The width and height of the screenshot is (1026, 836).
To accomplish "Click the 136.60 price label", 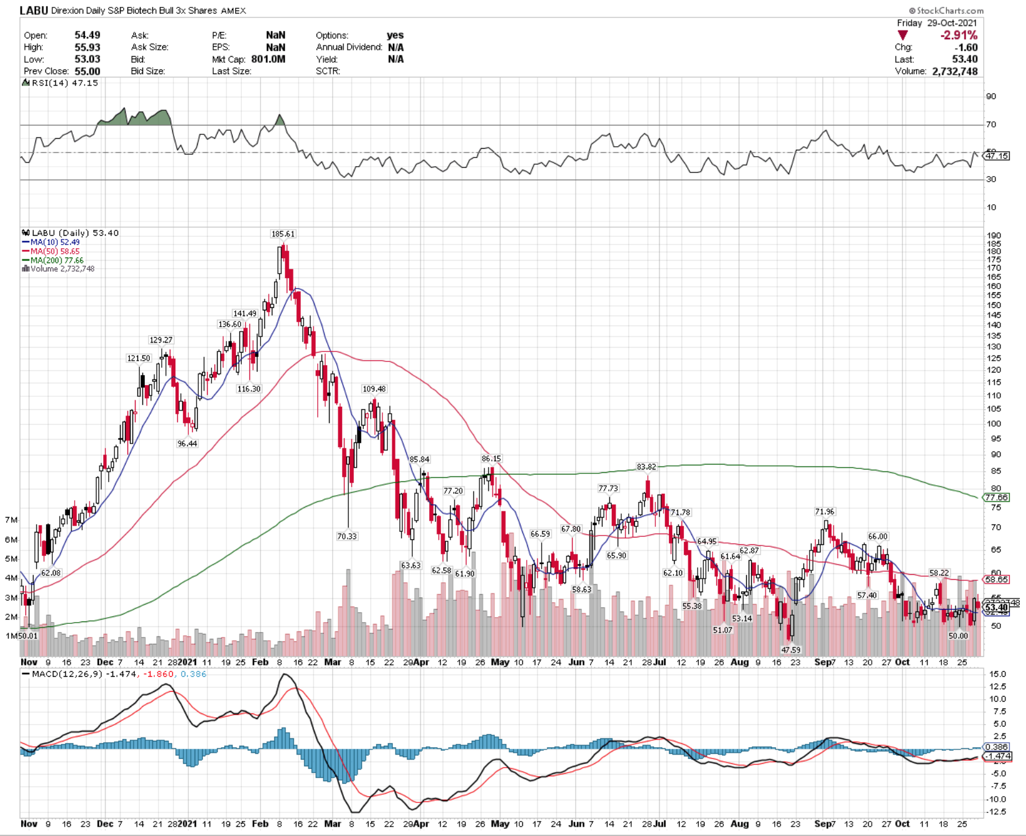I will tap(229, 324).
